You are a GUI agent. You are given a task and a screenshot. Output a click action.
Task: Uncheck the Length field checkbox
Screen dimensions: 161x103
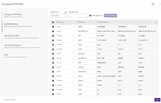click(x=53, y=81)
